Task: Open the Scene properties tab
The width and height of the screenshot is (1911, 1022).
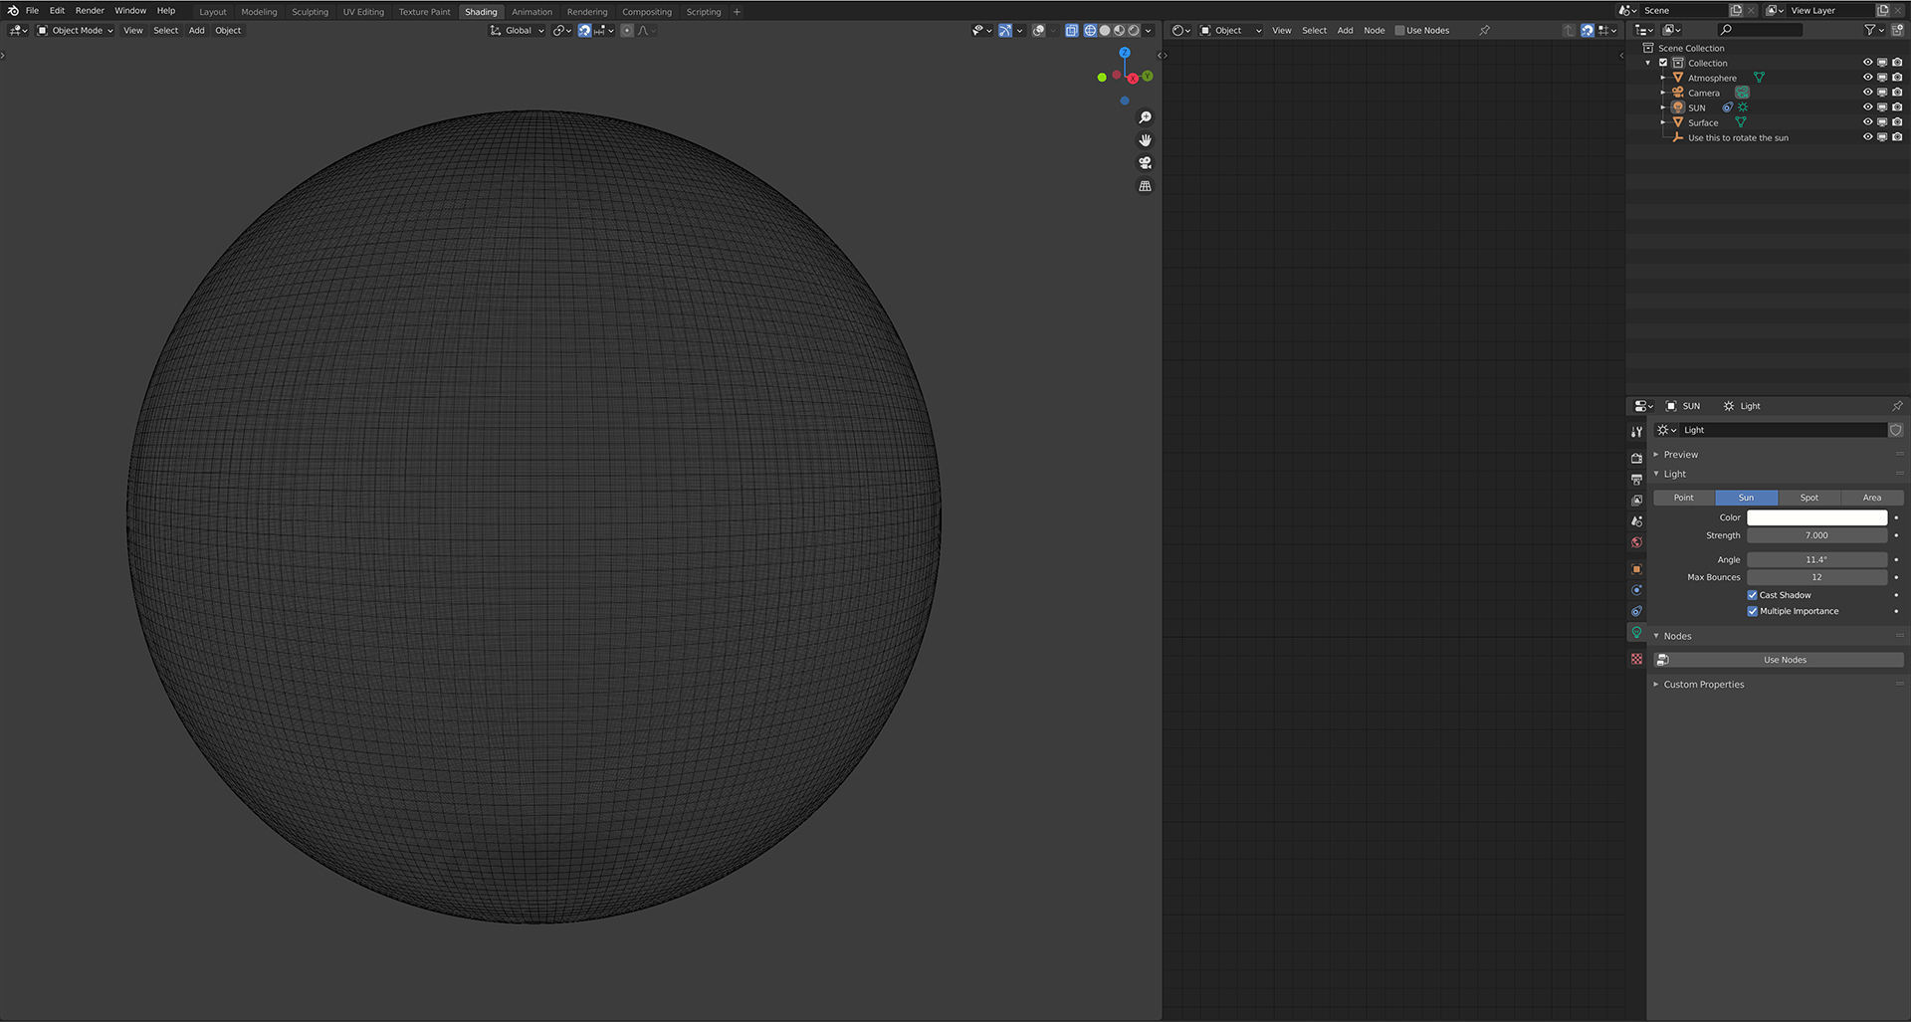Action: coord(1636,521)
